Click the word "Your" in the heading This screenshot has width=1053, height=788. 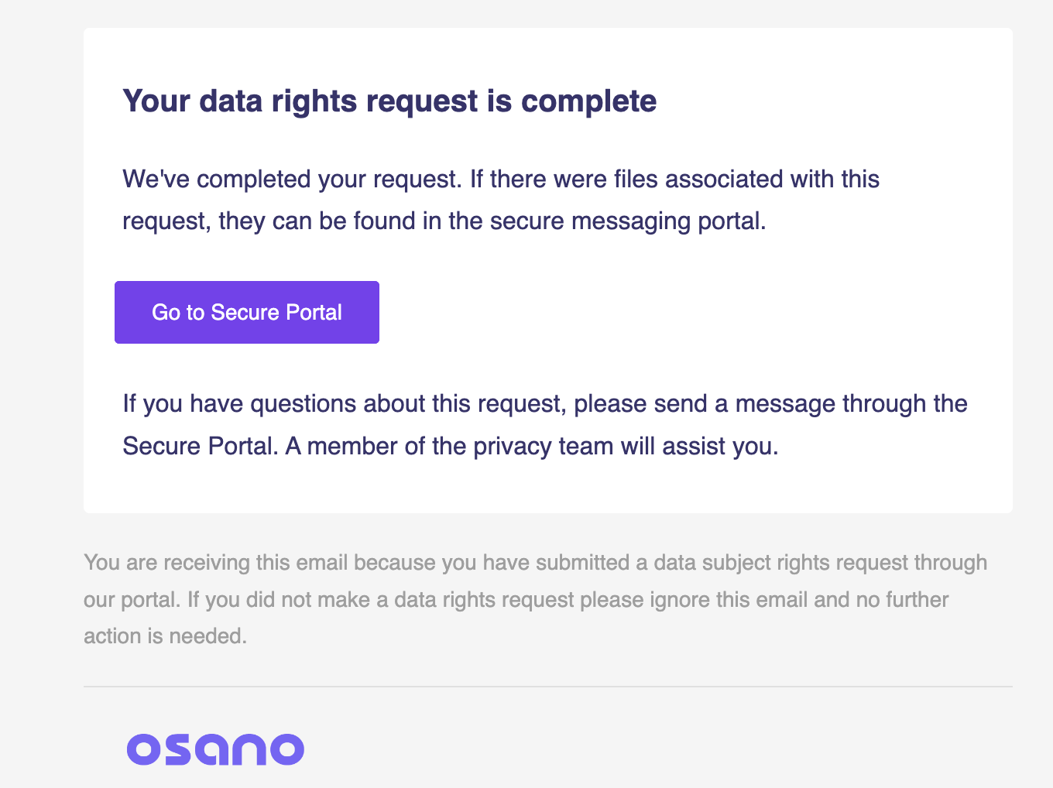pyautogui.click(x=156, y=101)
